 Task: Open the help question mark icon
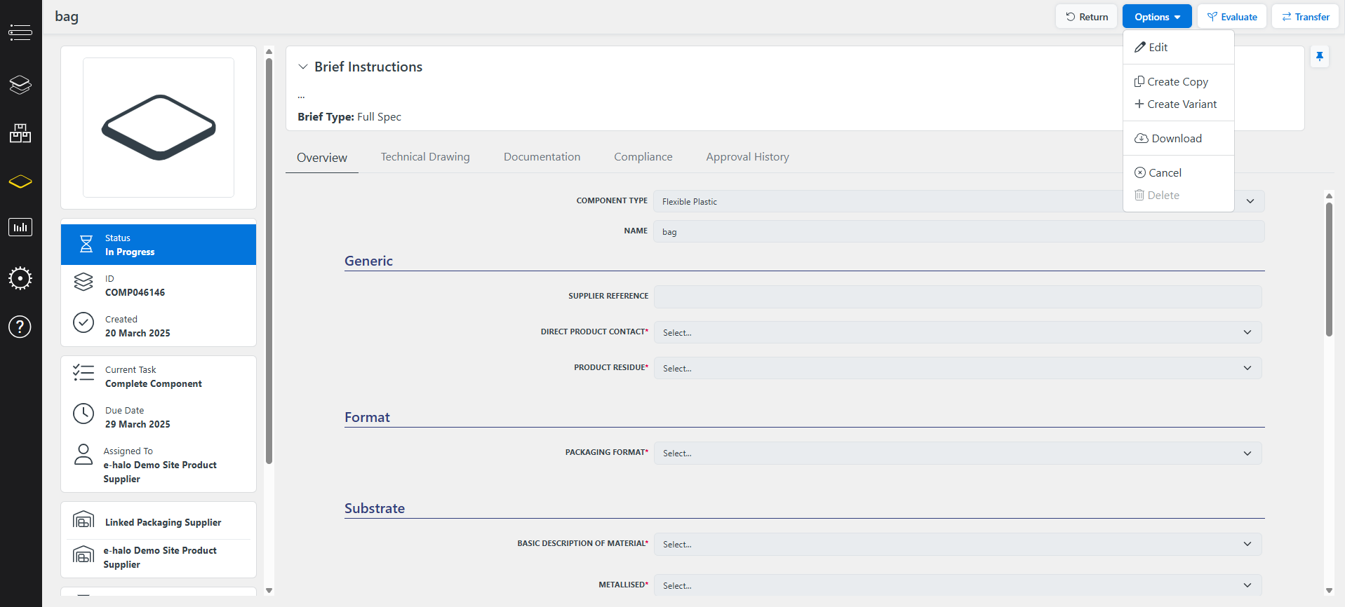click(x=20, y=327)
